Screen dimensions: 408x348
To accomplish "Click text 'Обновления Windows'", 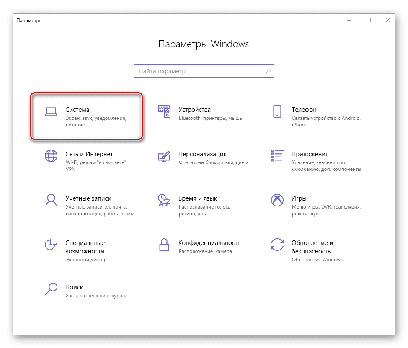I will (x=317, y=260).
